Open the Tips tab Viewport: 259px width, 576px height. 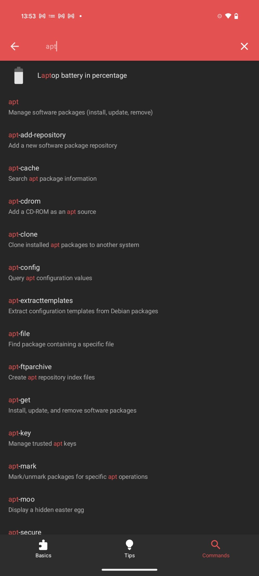(129, 556)
